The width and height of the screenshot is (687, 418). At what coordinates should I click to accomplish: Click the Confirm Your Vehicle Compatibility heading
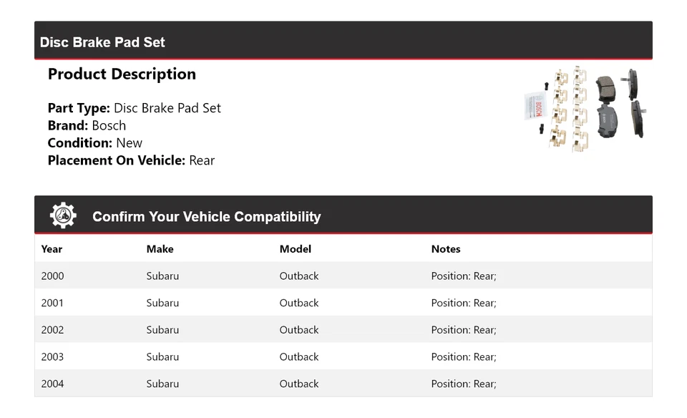pyautogui.click(x=206, y=217)
